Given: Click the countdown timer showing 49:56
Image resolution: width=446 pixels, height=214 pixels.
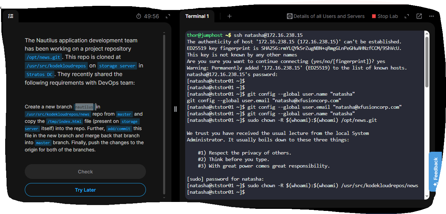Looking at the screenshot, I should [x=148, y=16].
